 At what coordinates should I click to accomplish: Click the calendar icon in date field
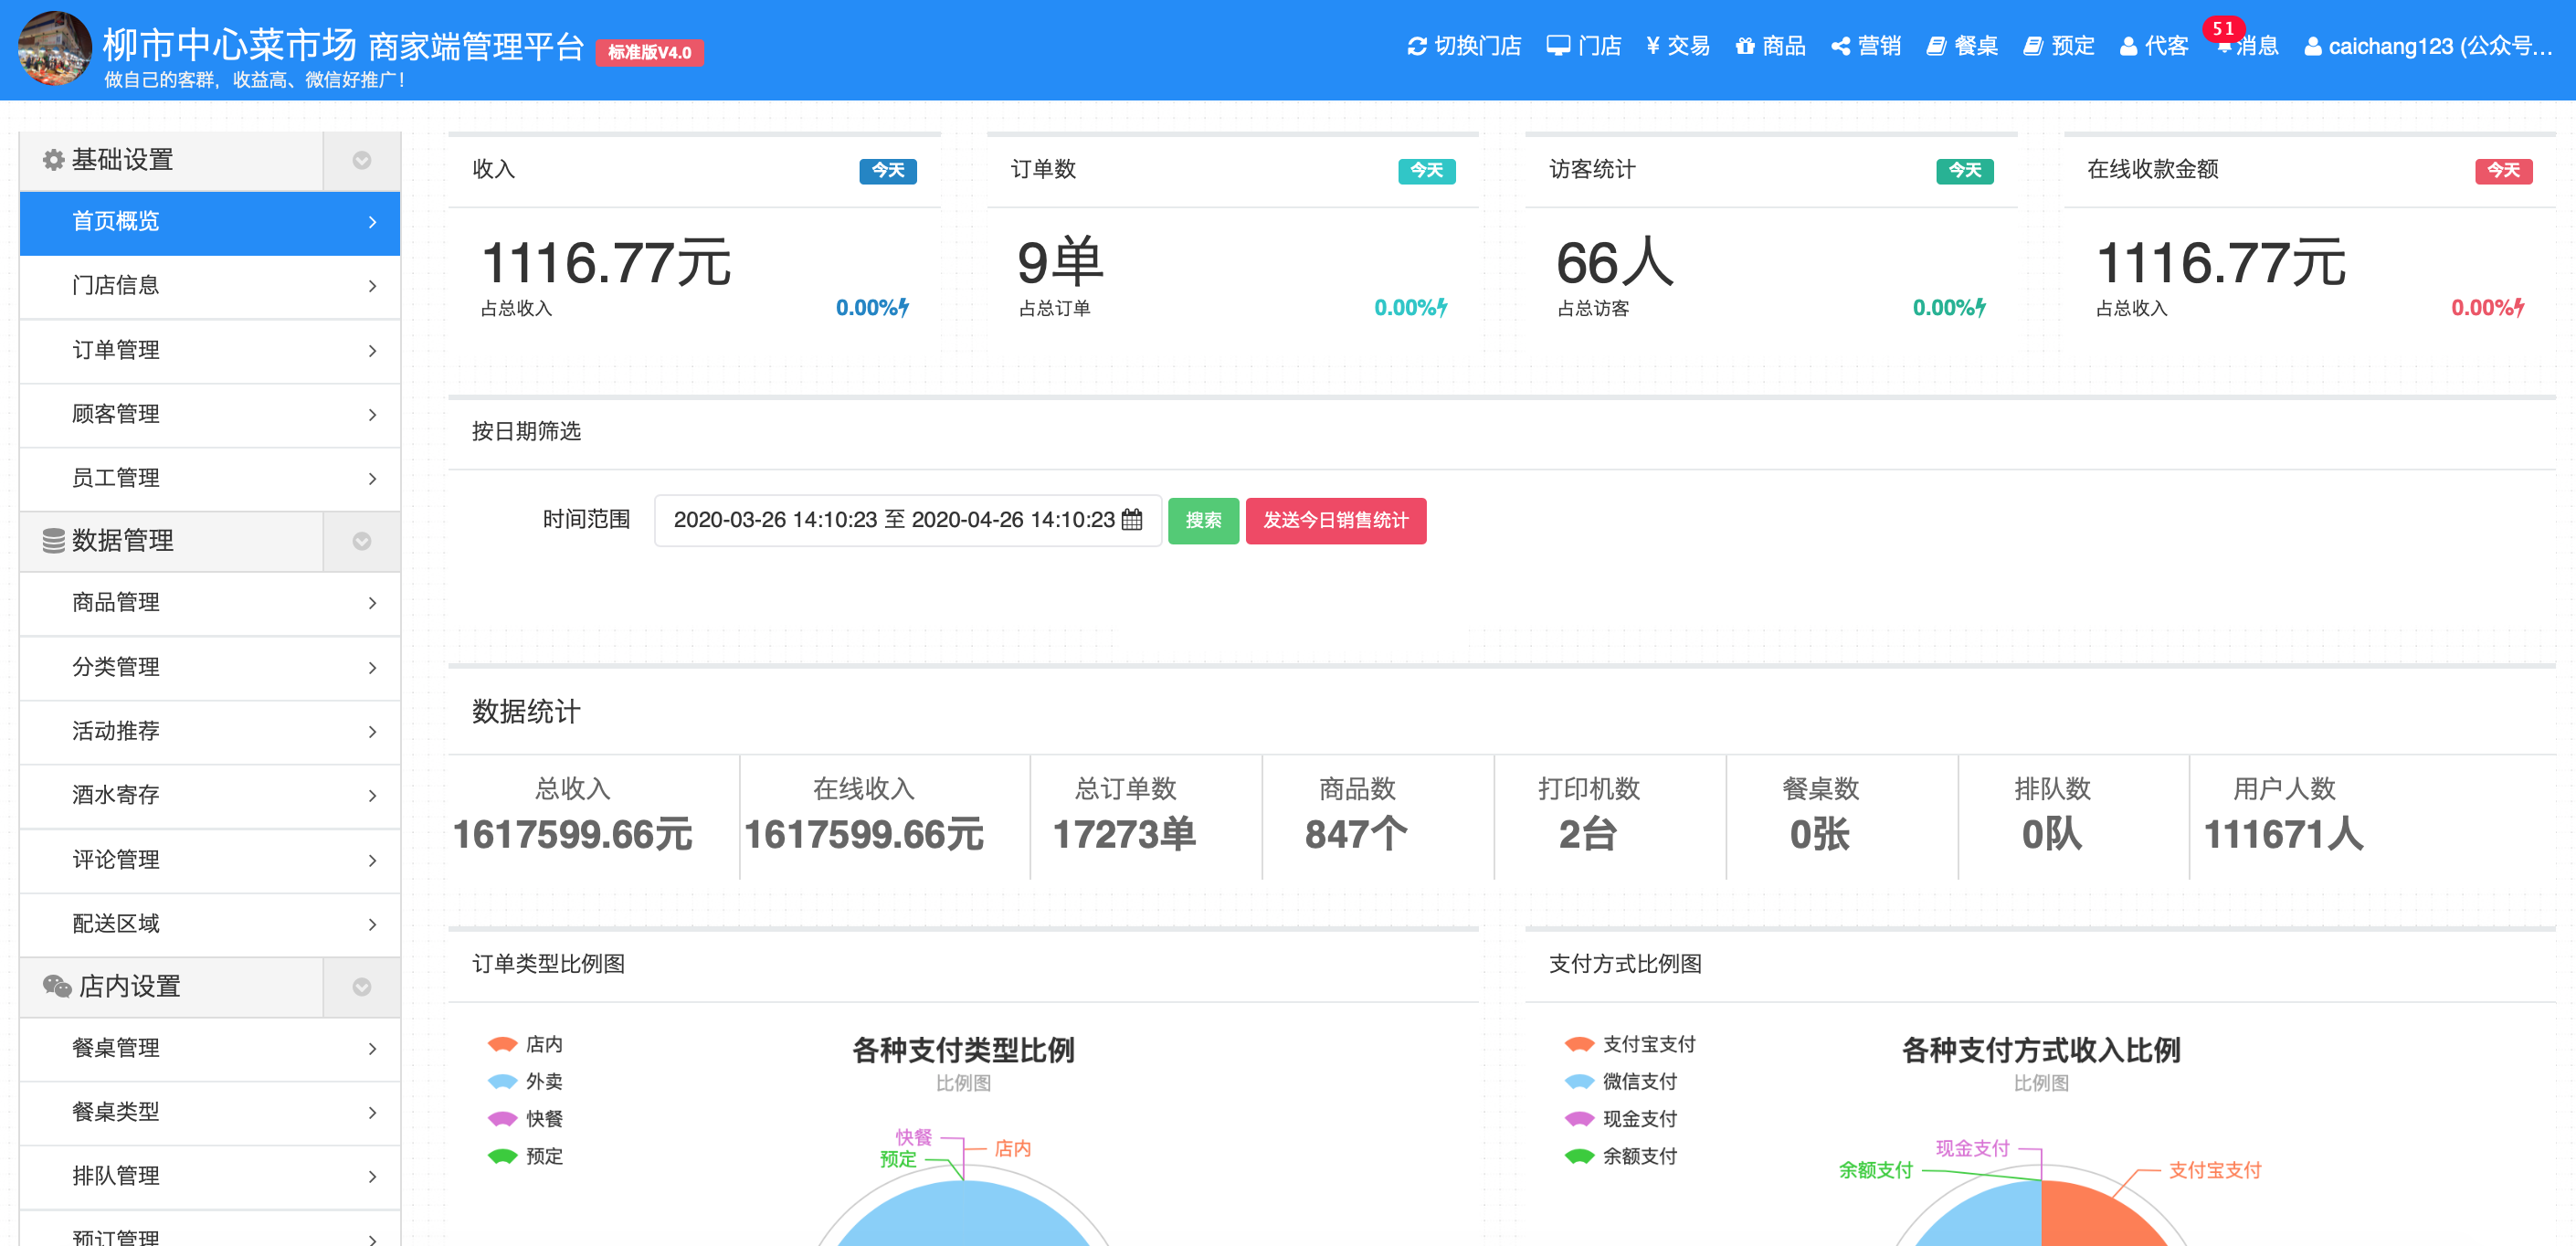coord(1131,520)
